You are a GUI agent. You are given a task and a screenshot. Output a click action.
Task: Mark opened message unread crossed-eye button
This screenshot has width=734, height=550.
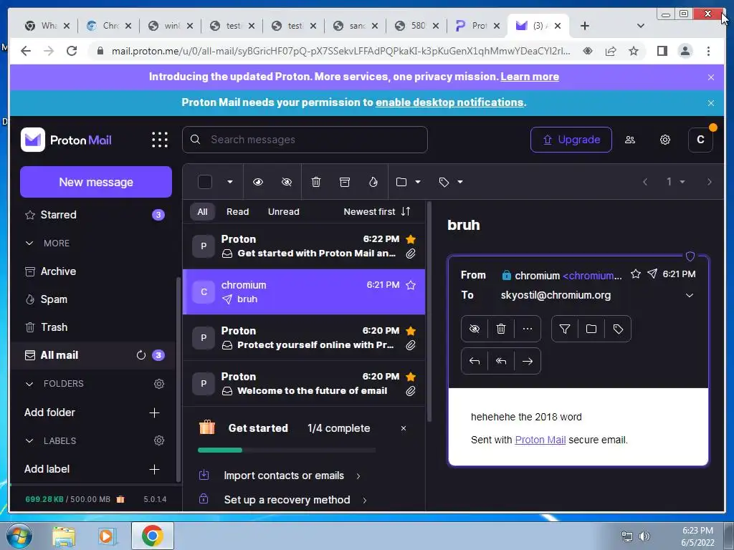click(475, 329)
